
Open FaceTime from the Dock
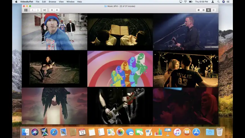click(139, 132)
